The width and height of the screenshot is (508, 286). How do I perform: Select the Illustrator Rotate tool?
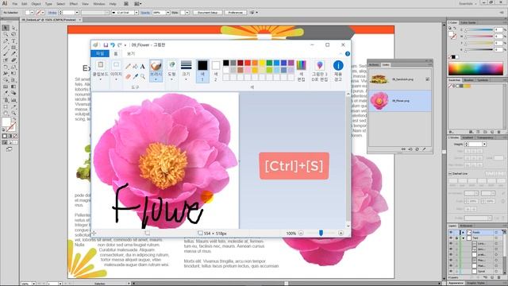[x=6, y=67]
